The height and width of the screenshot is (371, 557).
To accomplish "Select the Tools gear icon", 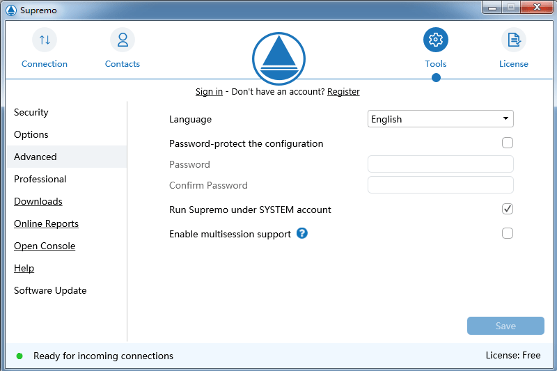I will [436, 40].
